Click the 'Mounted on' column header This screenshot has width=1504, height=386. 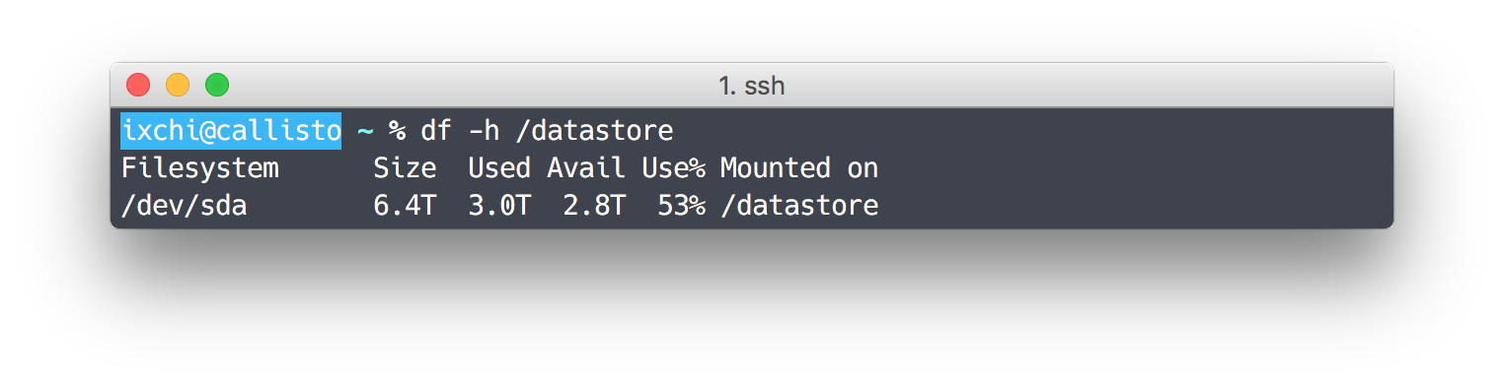coord(799,168)
